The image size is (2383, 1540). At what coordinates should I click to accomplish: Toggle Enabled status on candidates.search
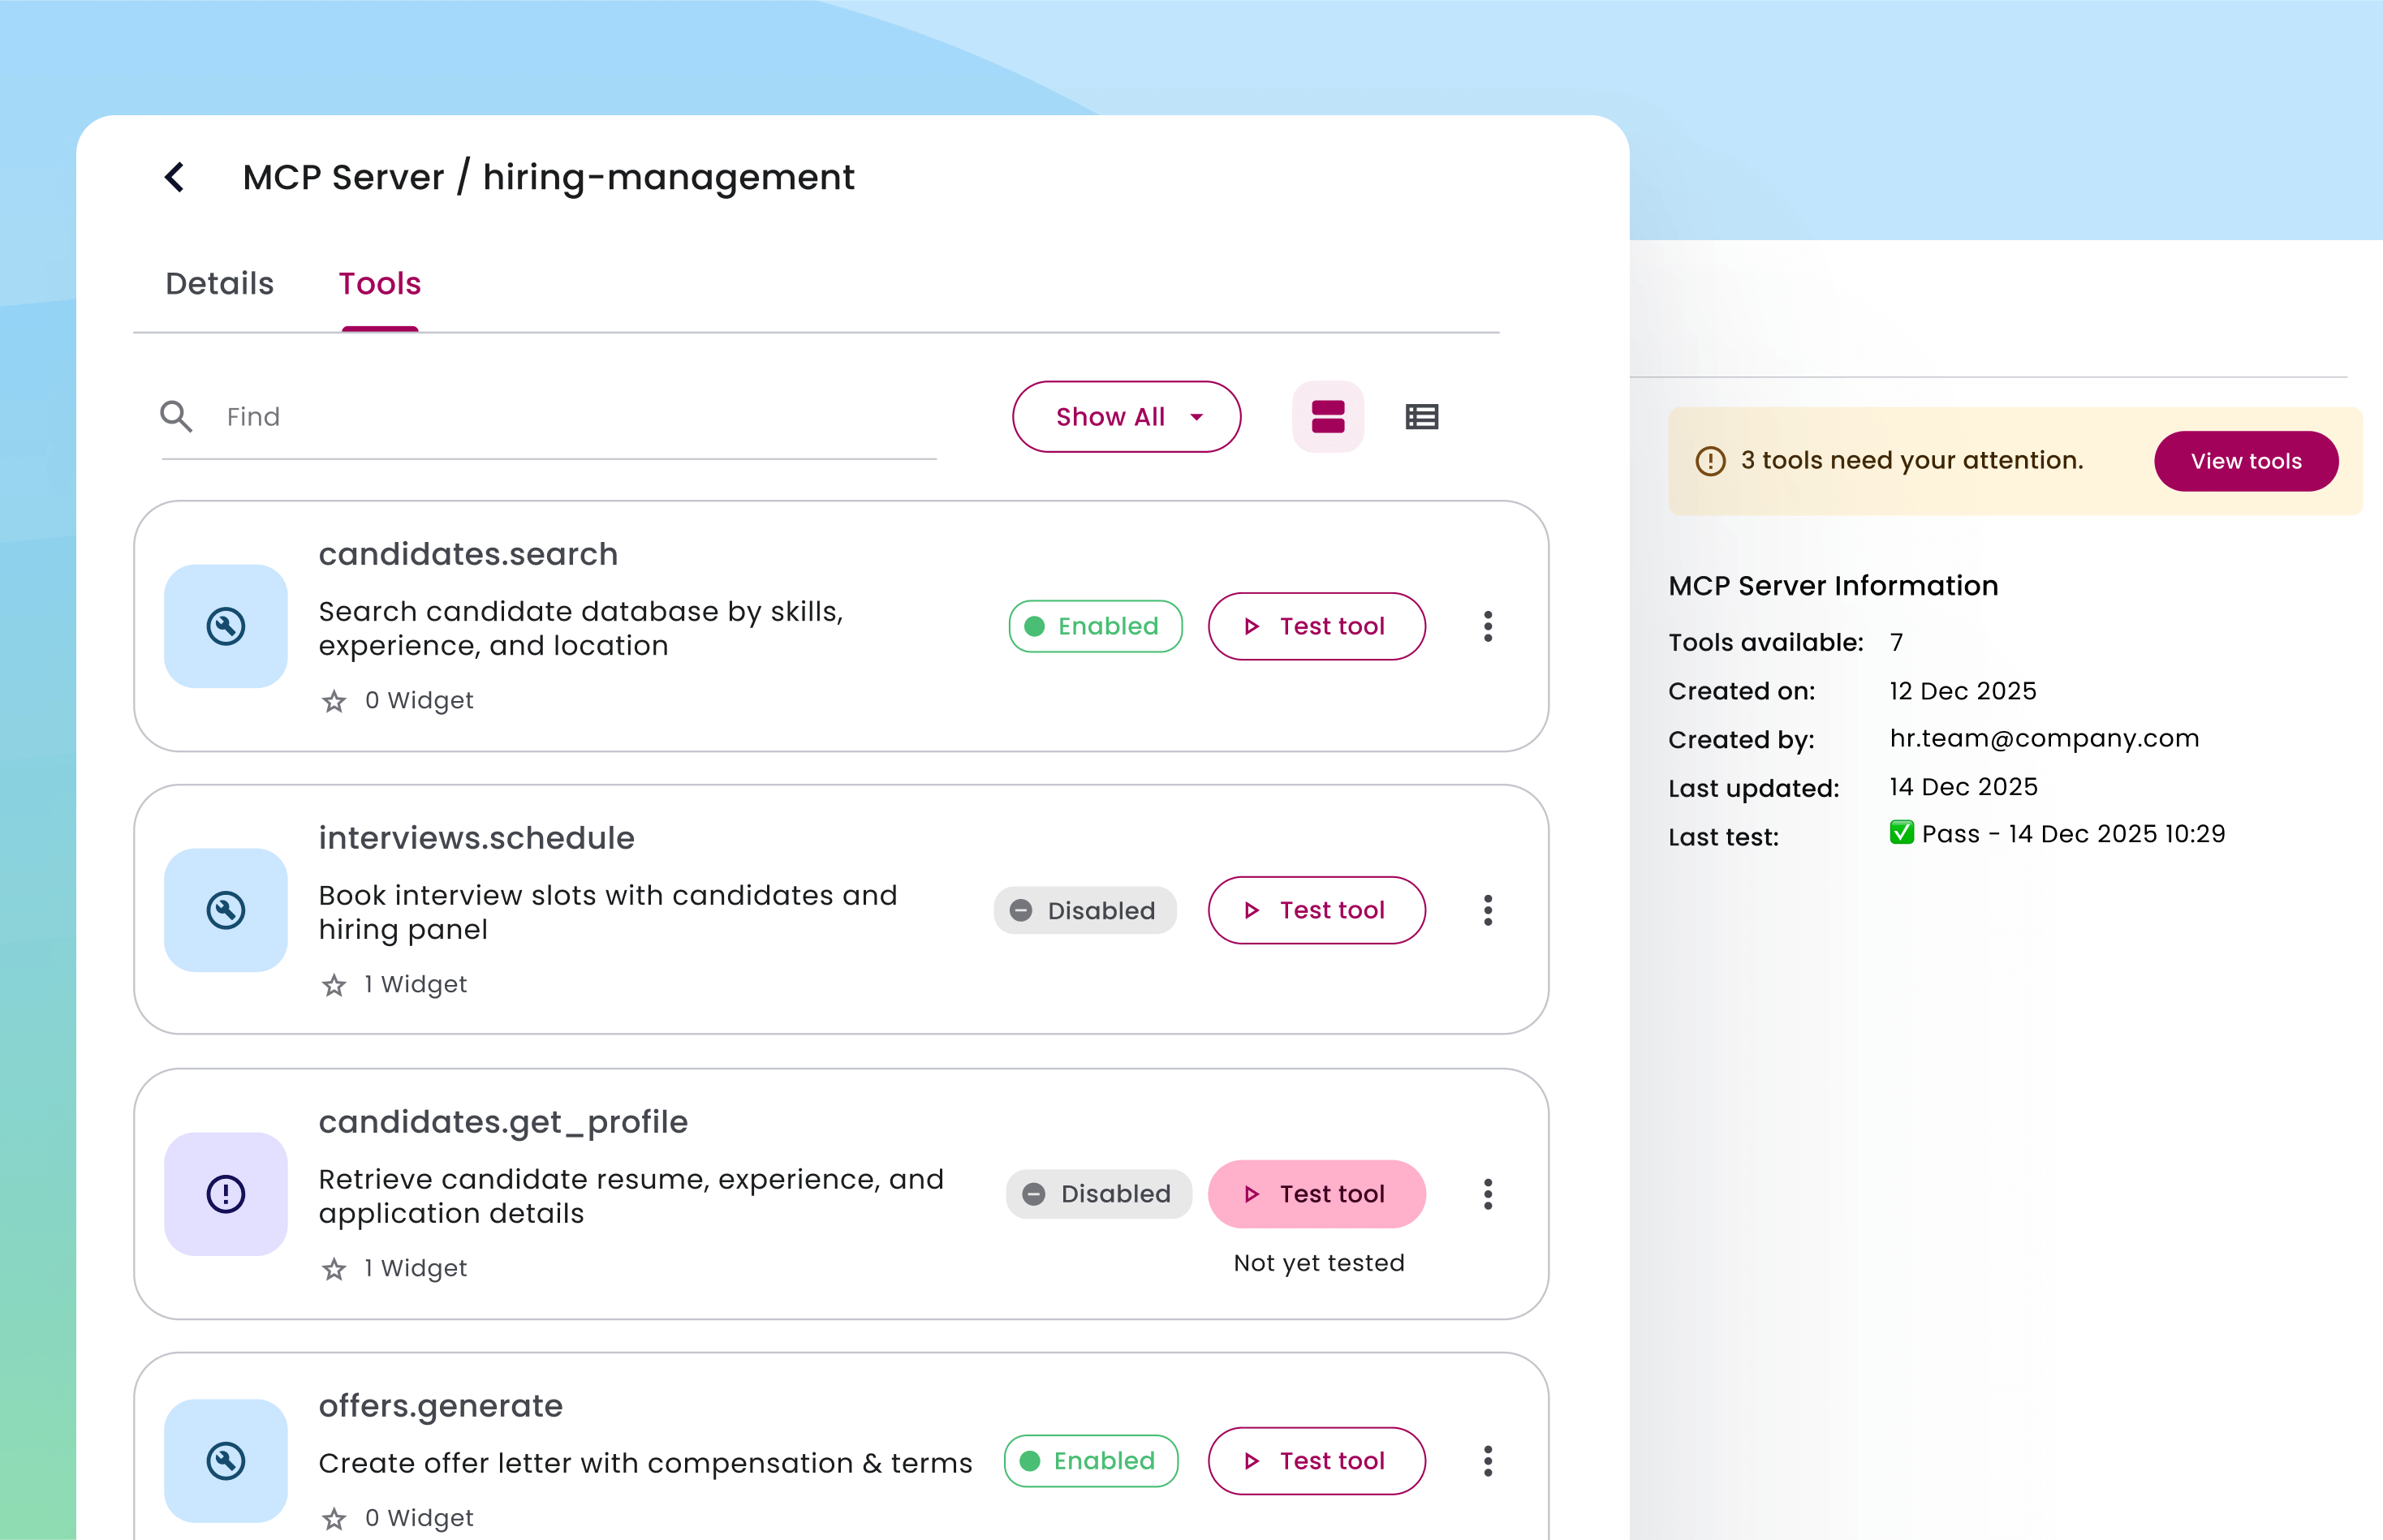pos(1094,626)
